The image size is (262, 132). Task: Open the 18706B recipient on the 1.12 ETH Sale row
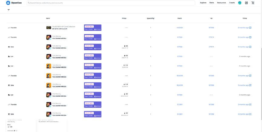(211, 85)
